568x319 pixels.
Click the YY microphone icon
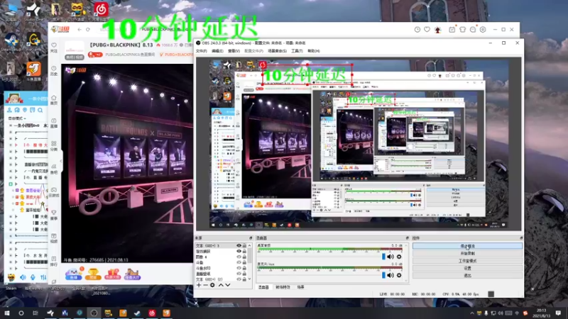pos(33,277)
